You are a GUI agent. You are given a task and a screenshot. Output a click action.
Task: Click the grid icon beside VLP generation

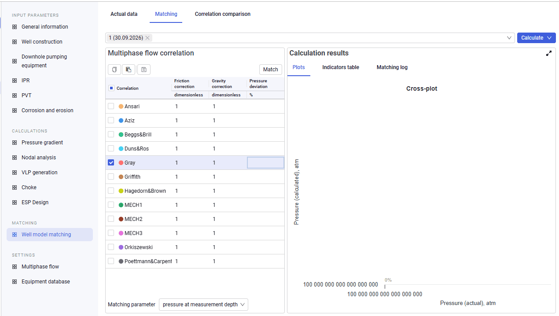click(15, 173)
